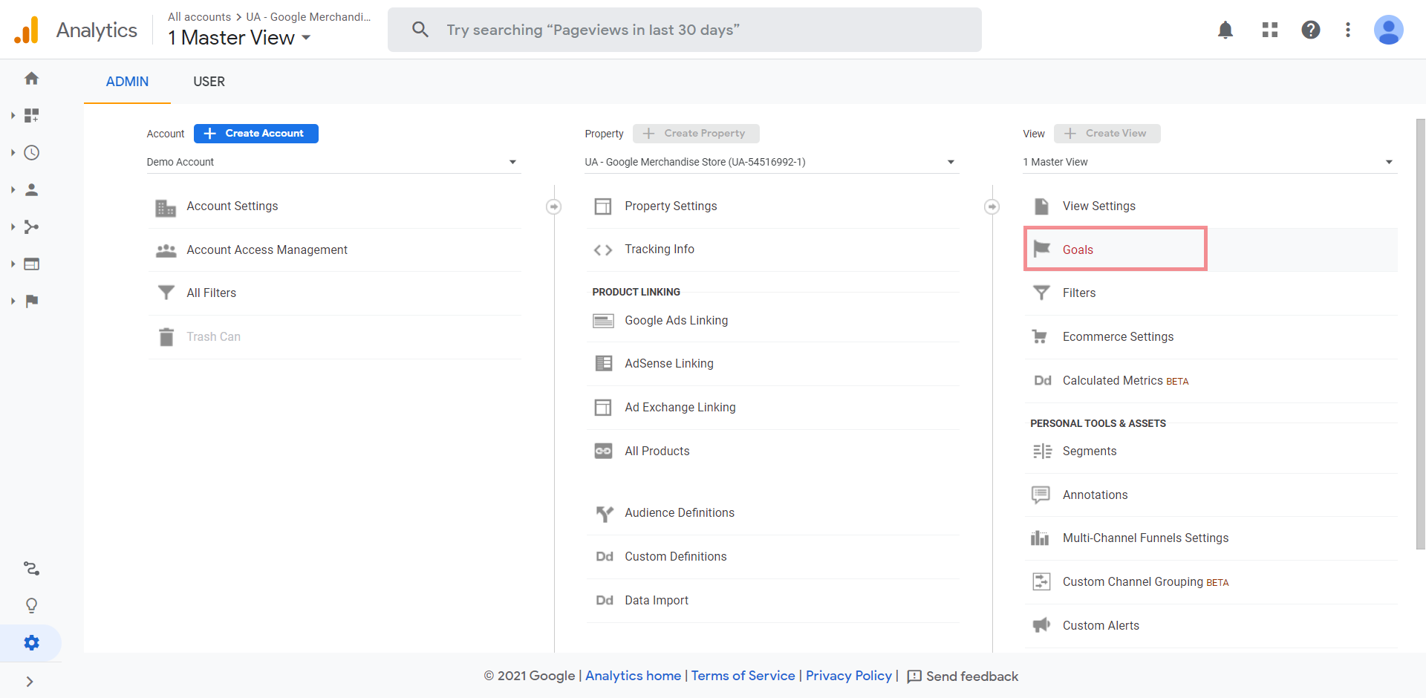The image size is (1426, 698).
Task: Open the Analytics home link
Action: tap(633, 676)
